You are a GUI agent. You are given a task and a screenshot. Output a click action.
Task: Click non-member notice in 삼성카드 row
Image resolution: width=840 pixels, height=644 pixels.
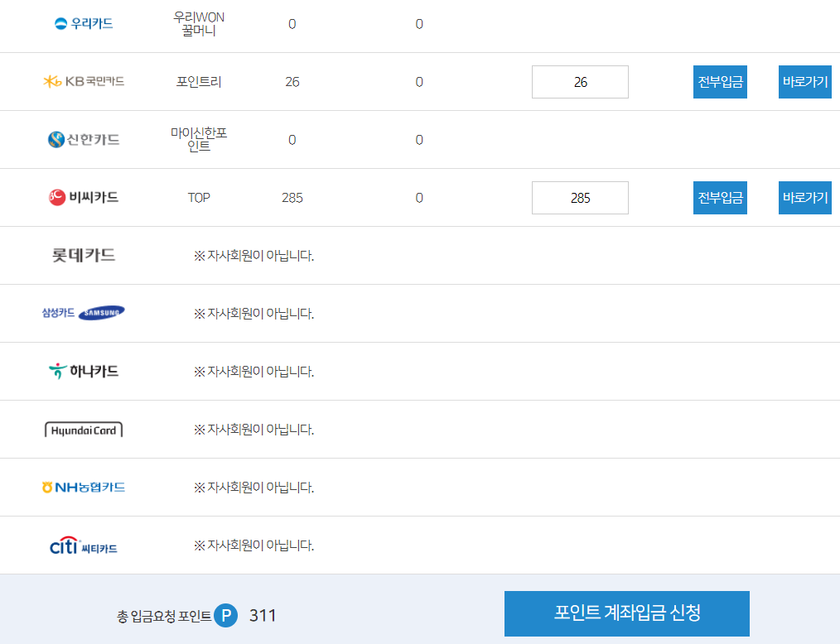pos(254,313)
